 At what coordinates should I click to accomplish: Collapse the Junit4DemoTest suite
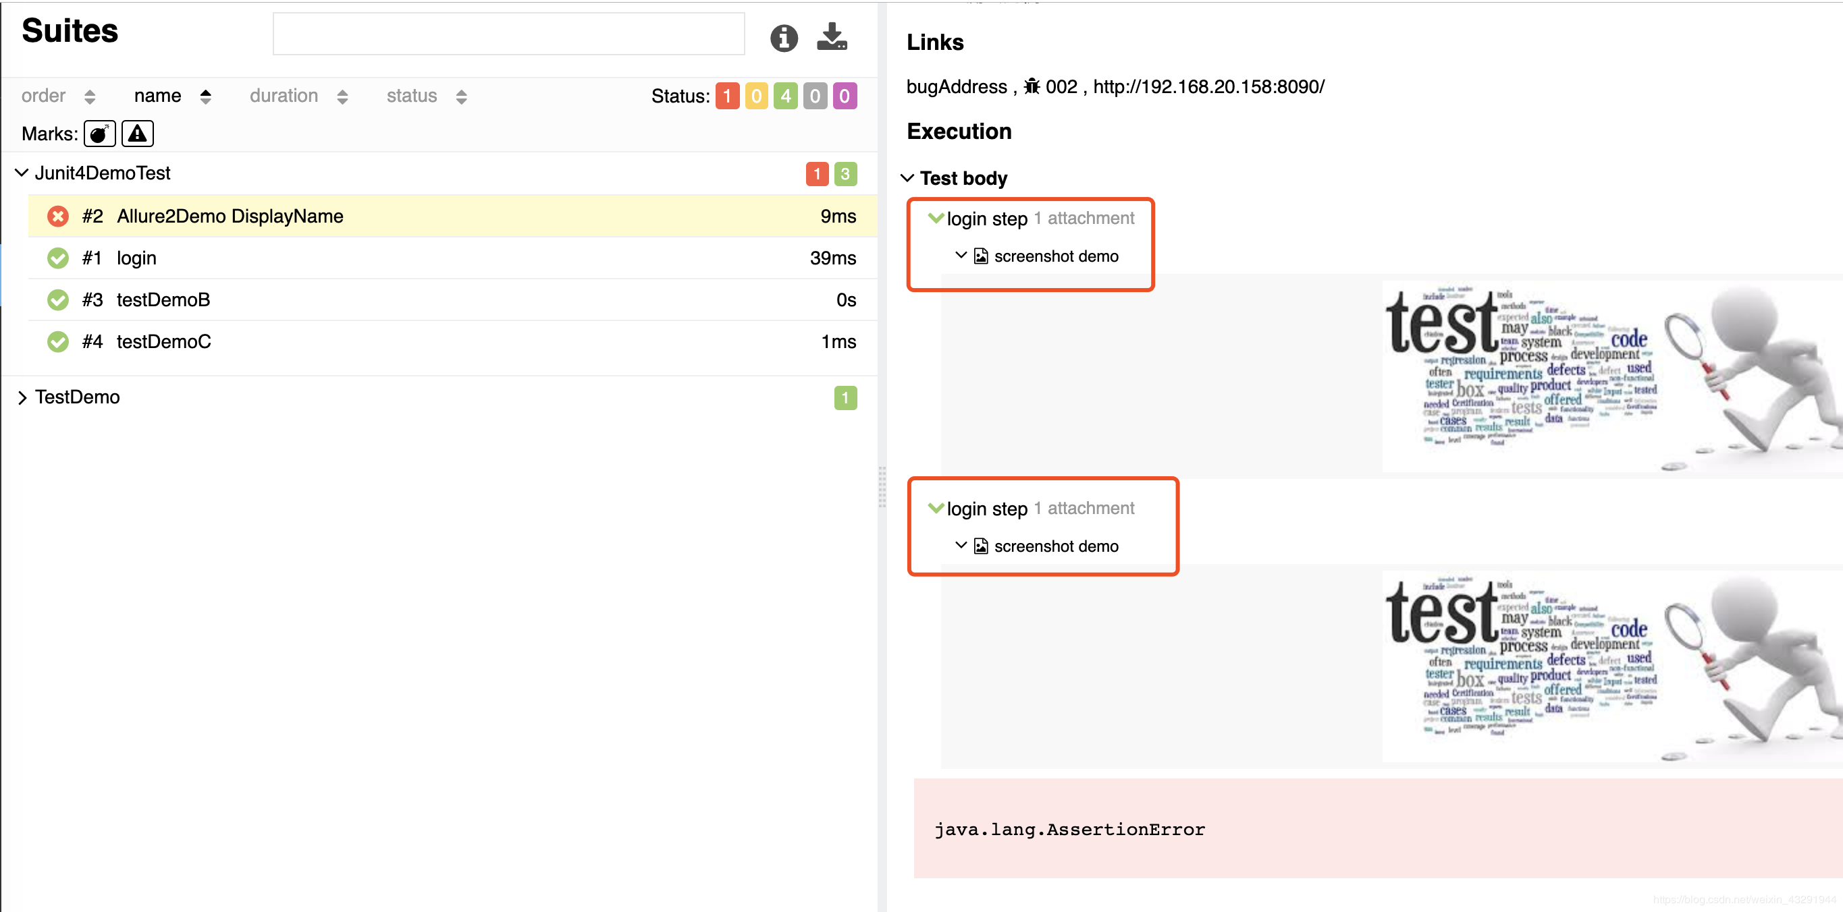[22, 173]
